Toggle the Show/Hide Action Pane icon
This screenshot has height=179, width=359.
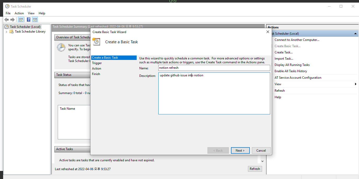(x=35, y=20)
